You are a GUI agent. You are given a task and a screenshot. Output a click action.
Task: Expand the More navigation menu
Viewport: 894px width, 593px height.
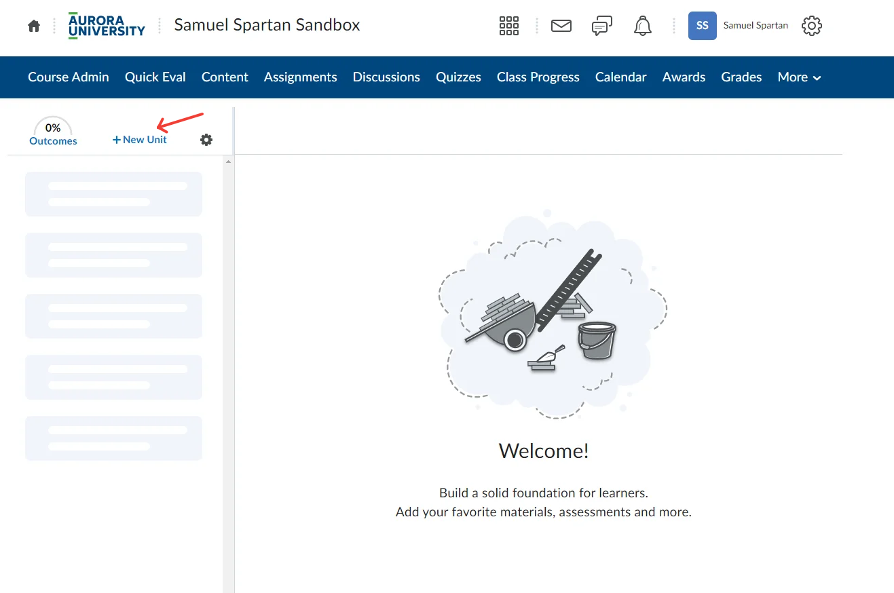click(x=799, y=77)
